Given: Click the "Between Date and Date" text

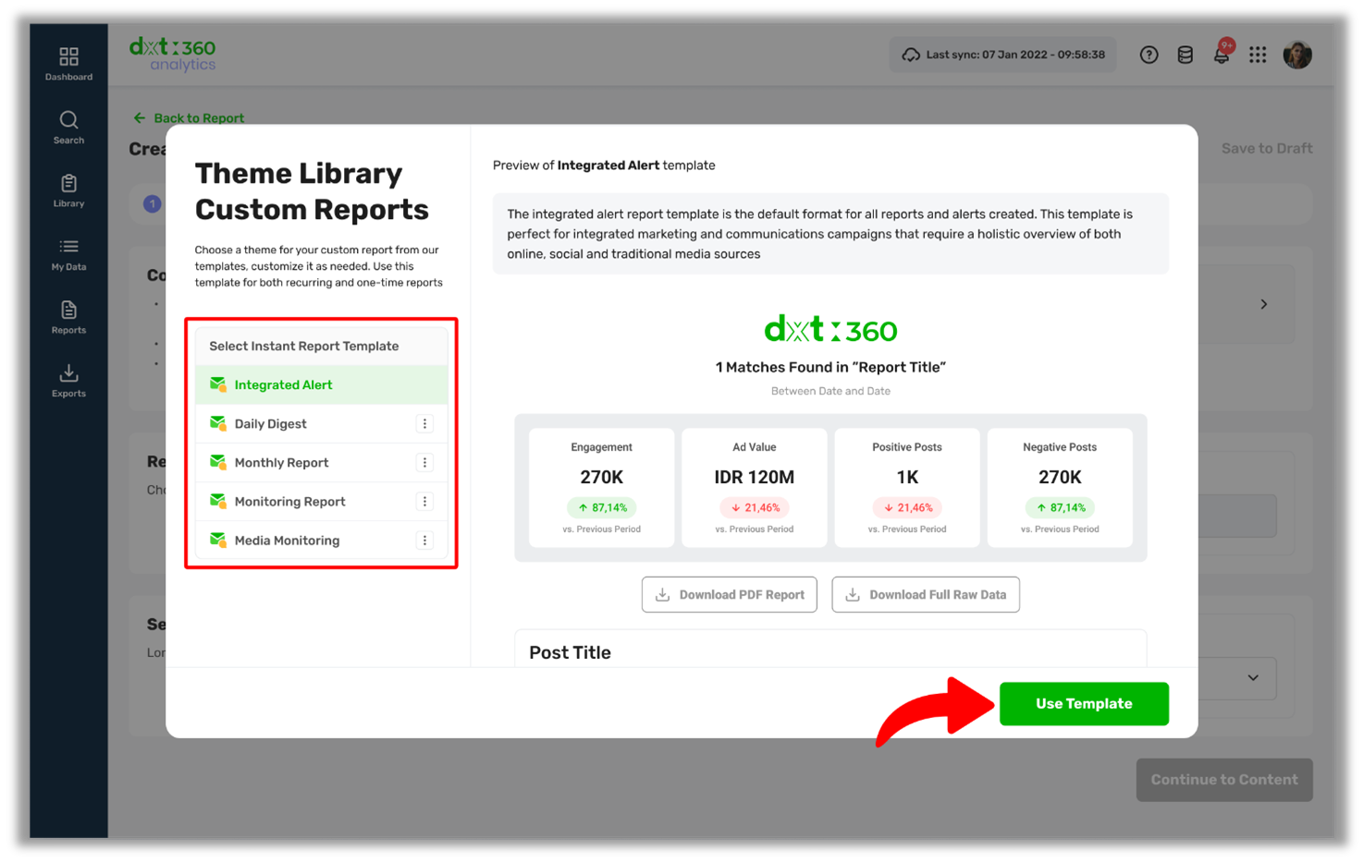Looking at the screenshot, I should click(830, 391).
